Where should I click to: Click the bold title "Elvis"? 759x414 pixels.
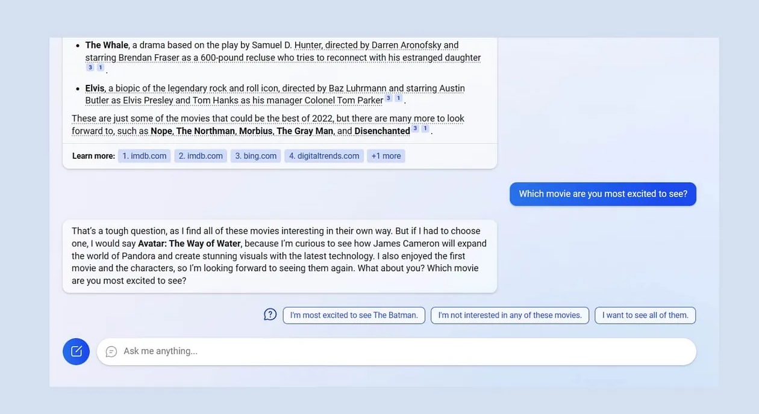pyautogui.click(x=95, y=88)
